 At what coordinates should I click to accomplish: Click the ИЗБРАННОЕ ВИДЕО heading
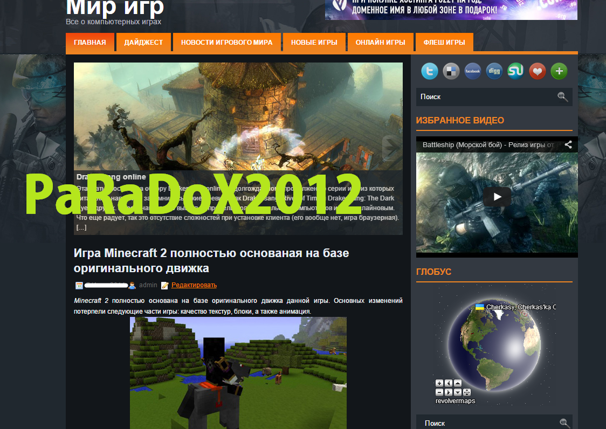460,120
